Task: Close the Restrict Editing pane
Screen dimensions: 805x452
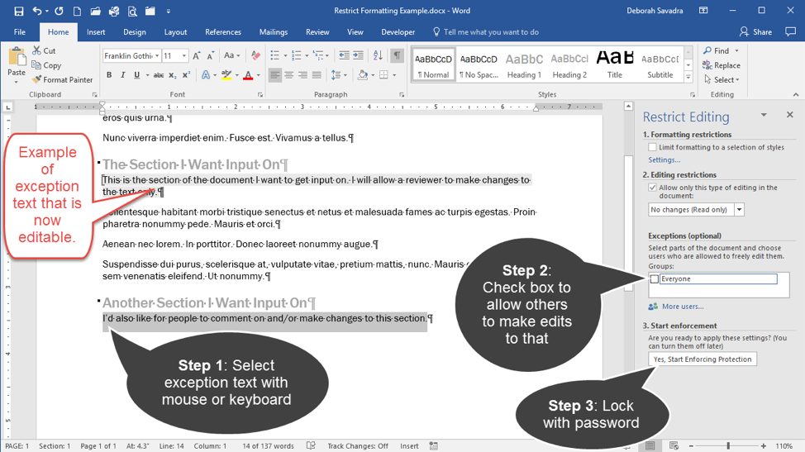Action: [x=789, y=115]
